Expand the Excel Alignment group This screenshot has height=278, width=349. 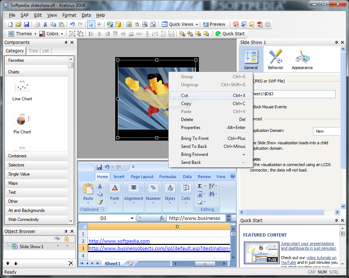tap(133, 203)
